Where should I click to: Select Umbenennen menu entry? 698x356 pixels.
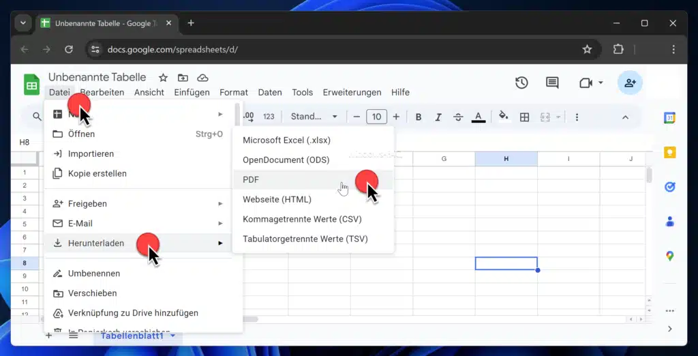(x=138, y=273)
